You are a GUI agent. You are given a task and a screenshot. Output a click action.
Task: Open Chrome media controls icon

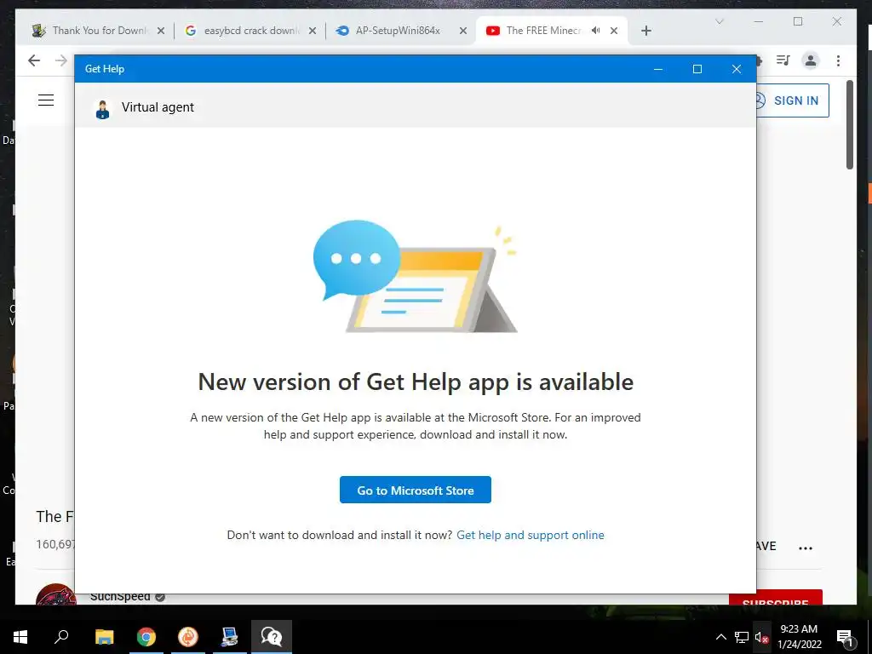click(x=783, y=60)
